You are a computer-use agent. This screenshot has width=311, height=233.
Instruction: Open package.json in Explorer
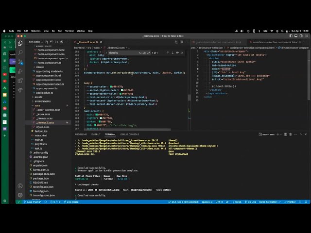[x=48, y=178]
